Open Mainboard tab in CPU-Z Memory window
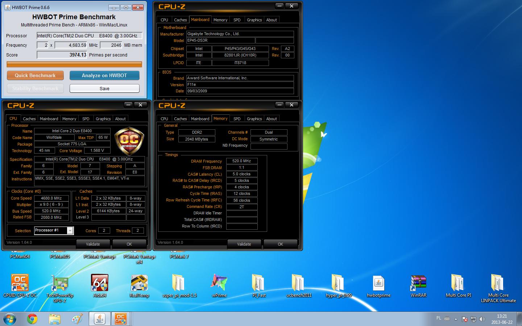 (200, 119)
